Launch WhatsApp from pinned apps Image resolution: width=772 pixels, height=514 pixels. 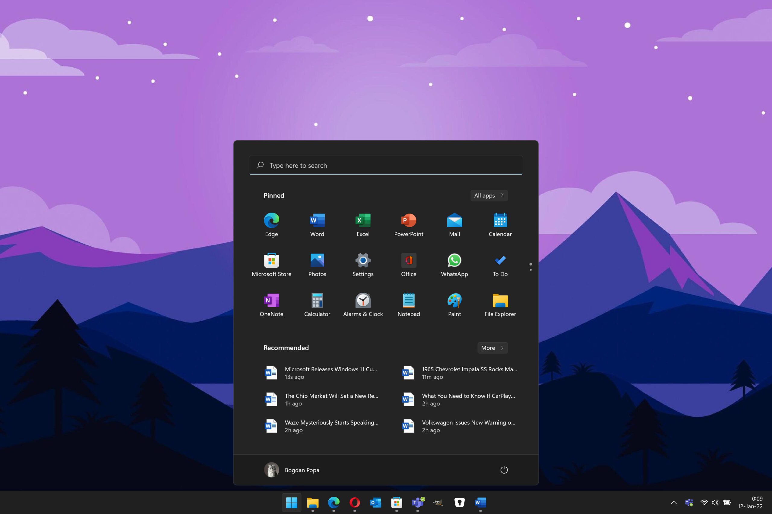tap(454, 265)
